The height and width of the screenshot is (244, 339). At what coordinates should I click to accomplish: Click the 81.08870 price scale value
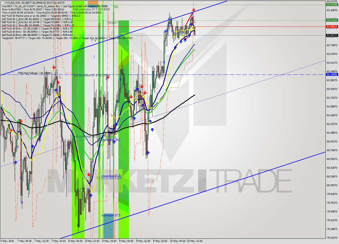tap(332, 133)
